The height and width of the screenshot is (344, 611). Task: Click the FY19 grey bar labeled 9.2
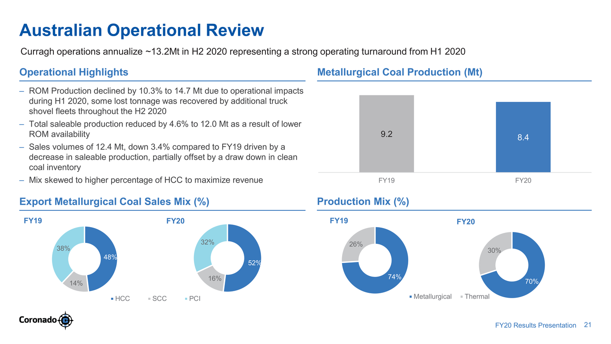click(x=387, y=134)
